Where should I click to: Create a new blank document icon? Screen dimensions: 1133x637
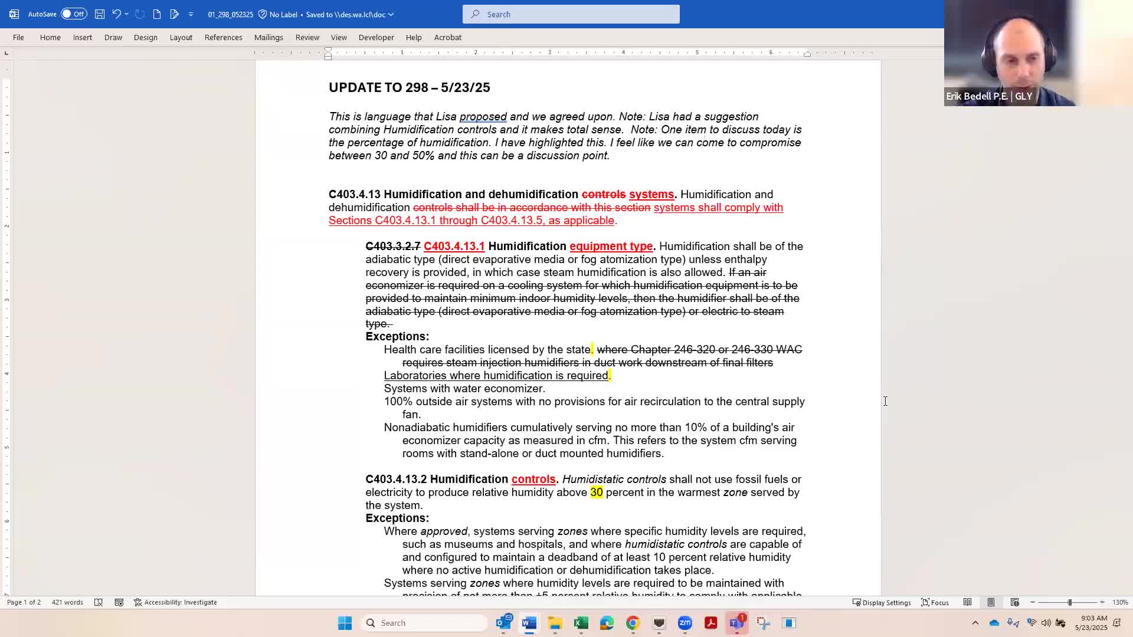point(157,14)
